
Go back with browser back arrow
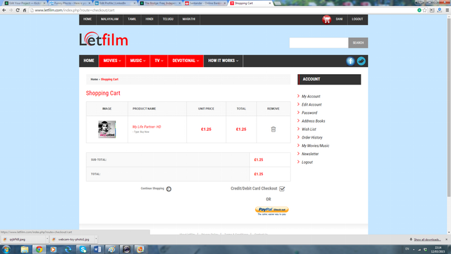(x=4, y=10)
